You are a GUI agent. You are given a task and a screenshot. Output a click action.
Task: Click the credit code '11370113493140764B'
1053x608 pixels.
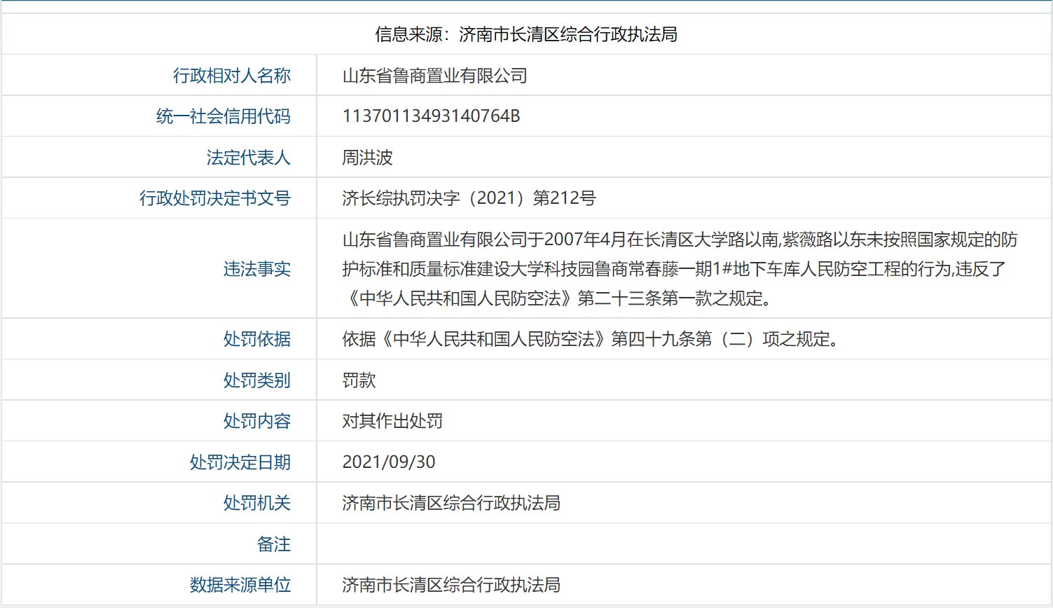(432, 116)
